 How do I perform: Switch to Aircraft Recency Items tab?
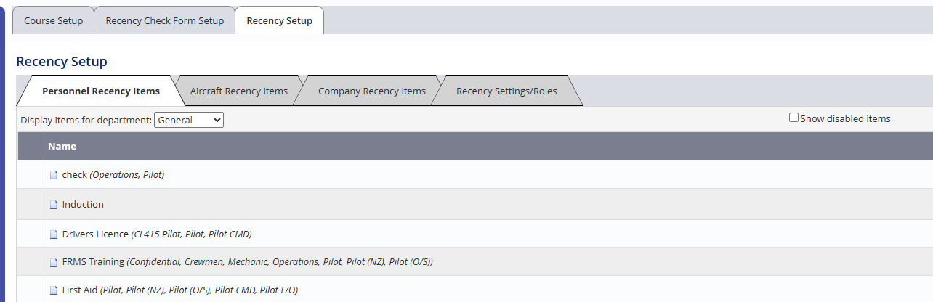[239, 91]
